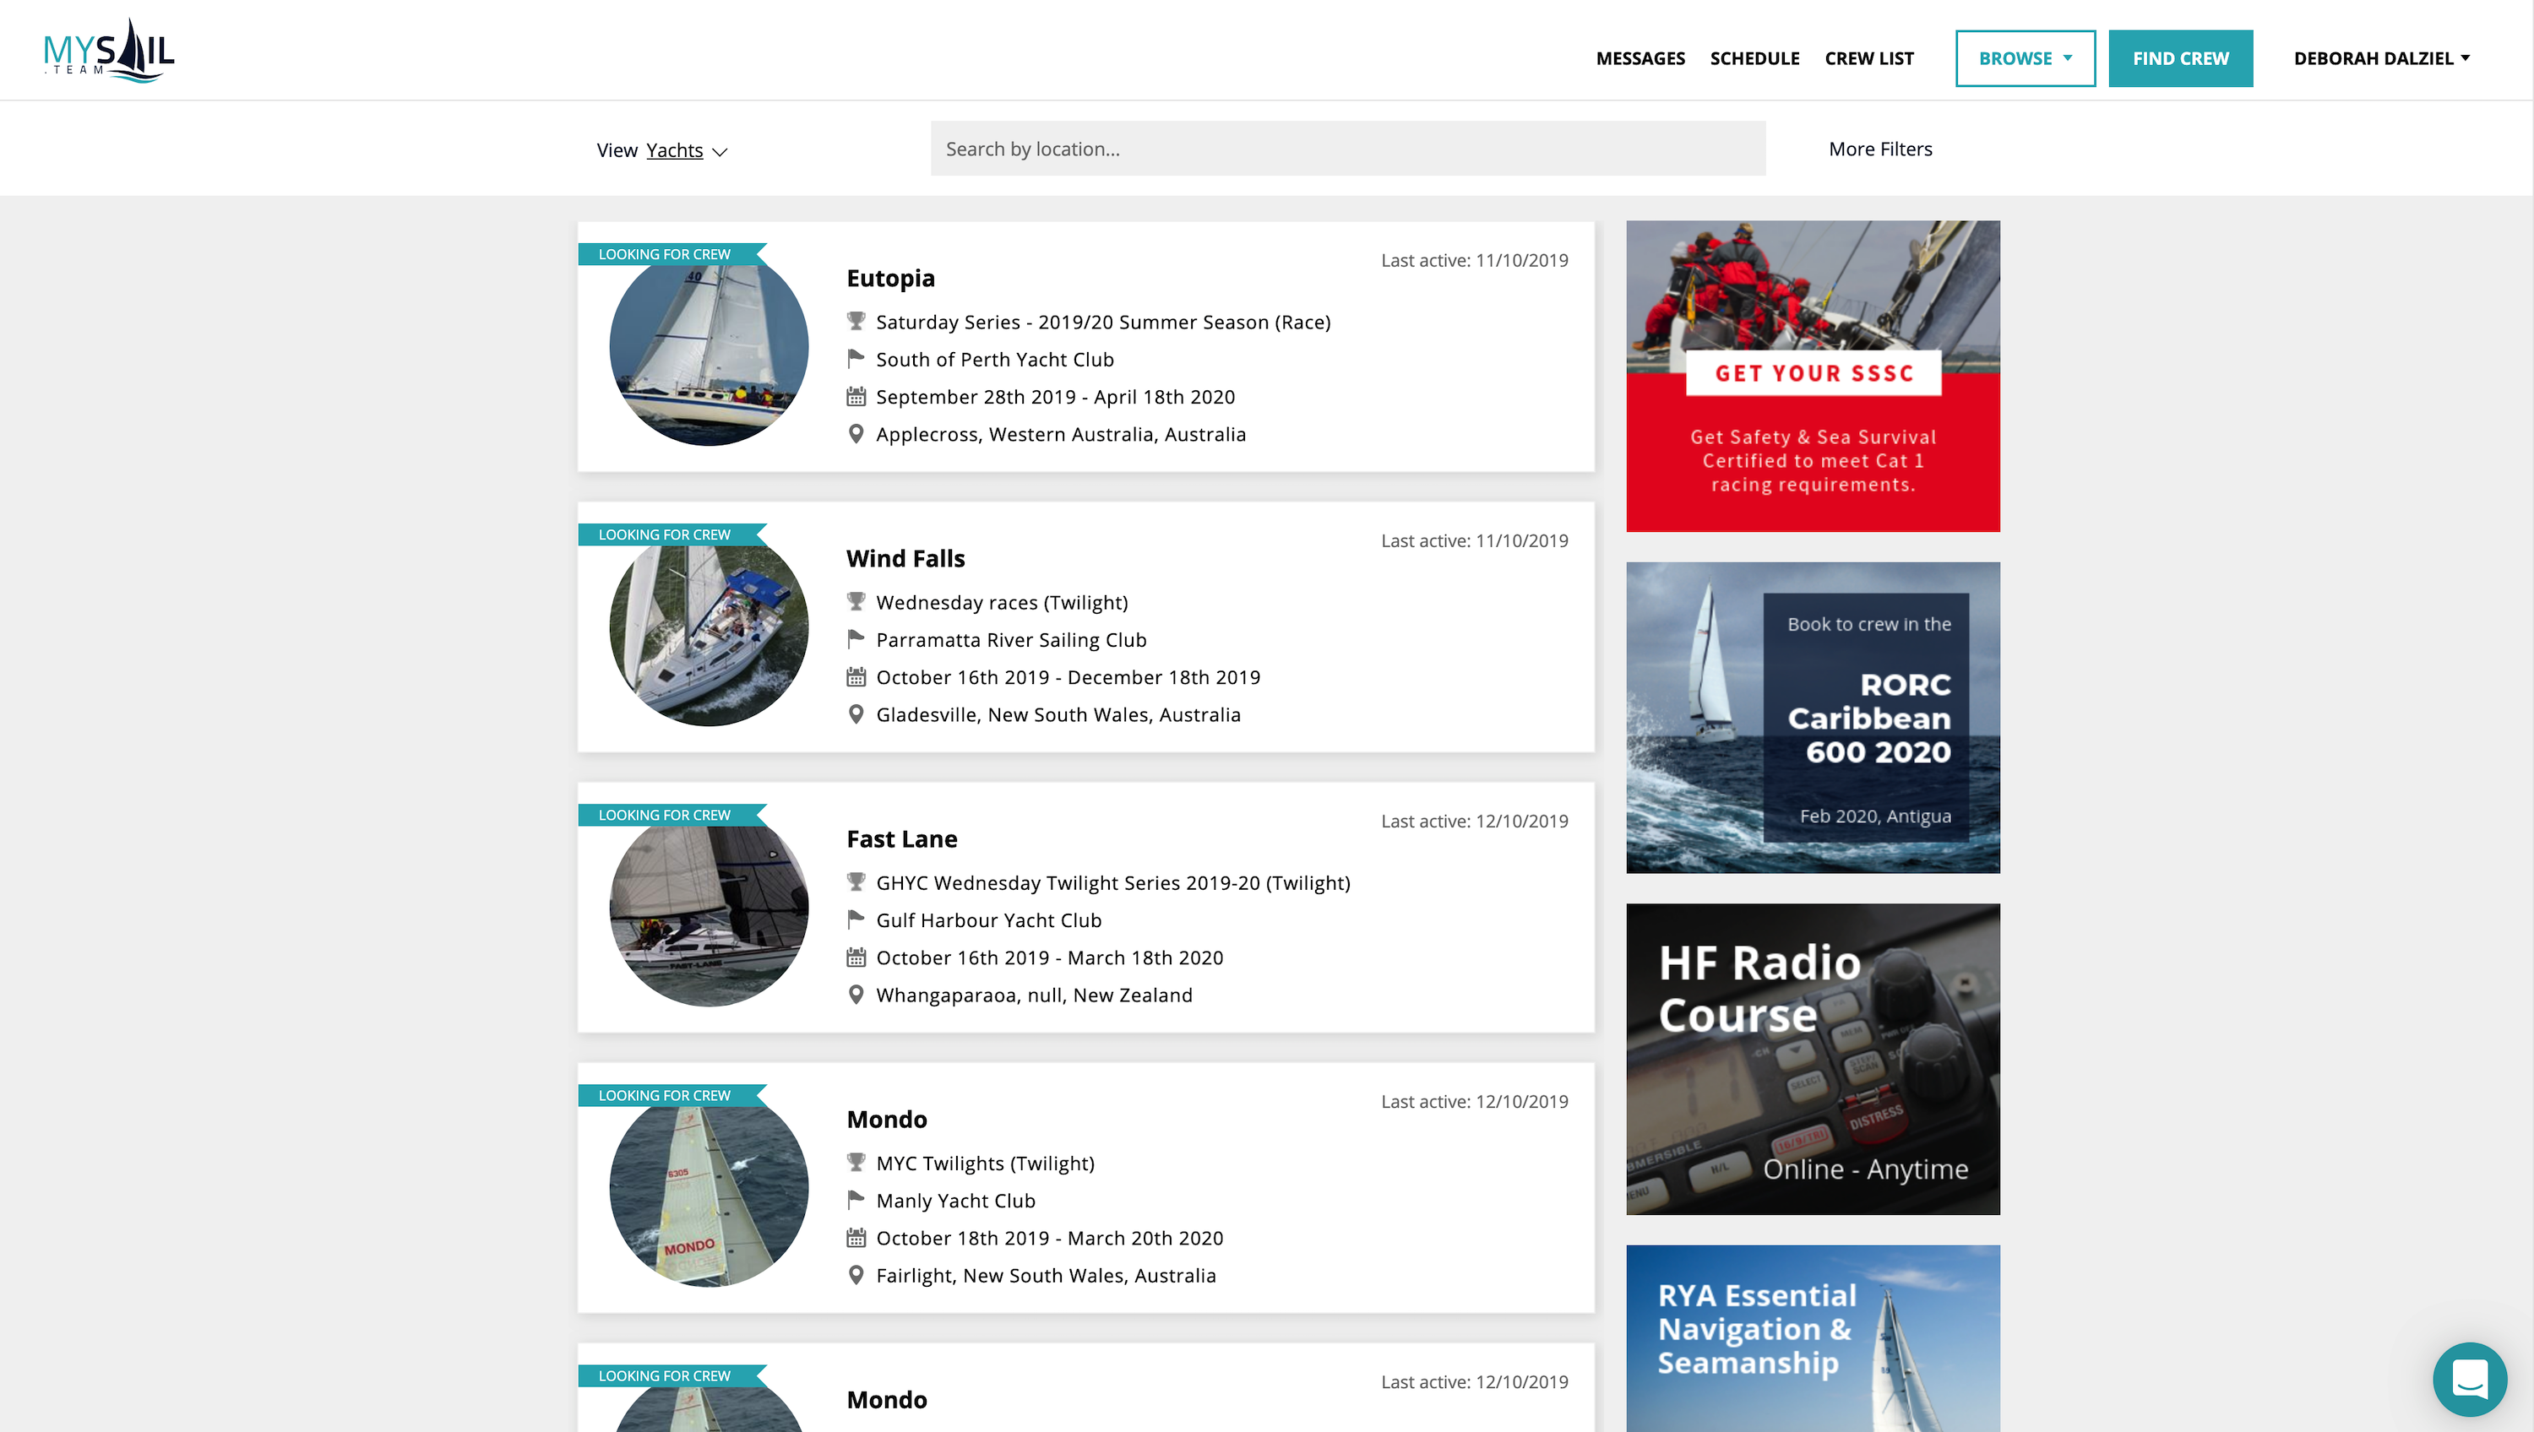Go to the SCHEDULE section

(1755, 58)
